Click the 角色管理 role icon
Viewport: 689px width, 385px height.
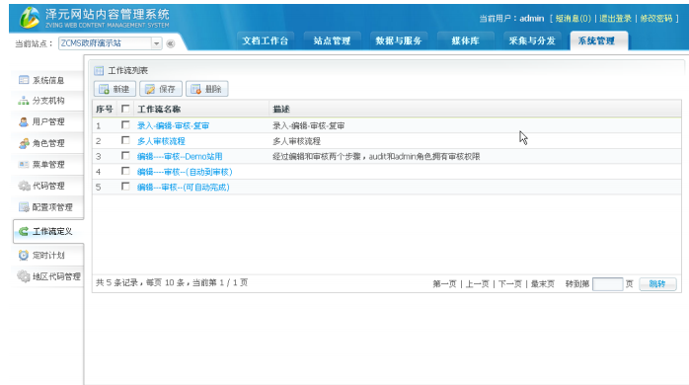tap(24, 143)
